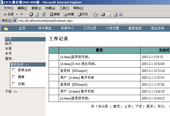Enable the 报表名称 checkbox

coord(14,70)
